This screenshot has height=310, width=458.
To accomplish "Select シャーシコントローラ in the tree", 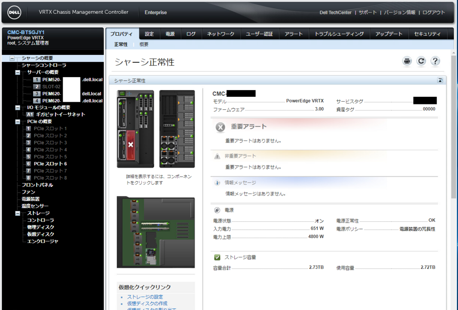I will [x=44, y=65].
